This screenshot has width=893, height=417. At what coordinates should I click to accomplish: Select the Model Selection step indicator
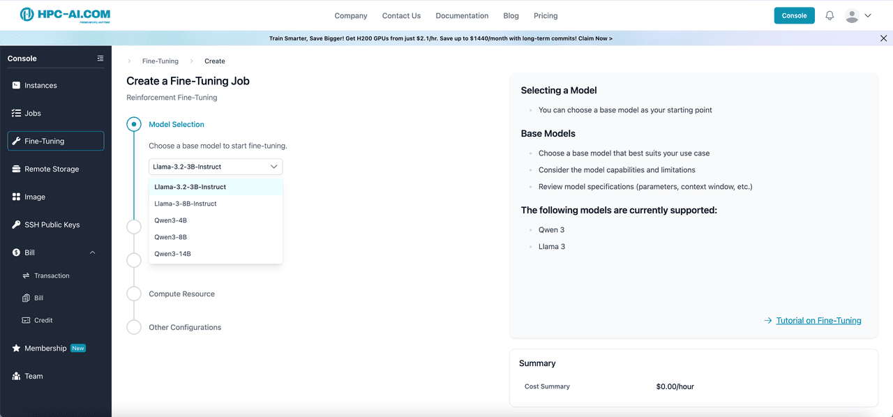click(x=134, y=124)
